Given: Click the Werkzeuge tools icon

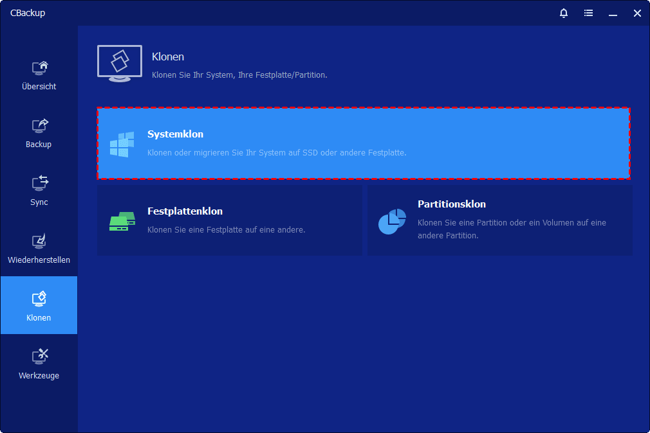Looking at the screenshot, I should (39, 357).
